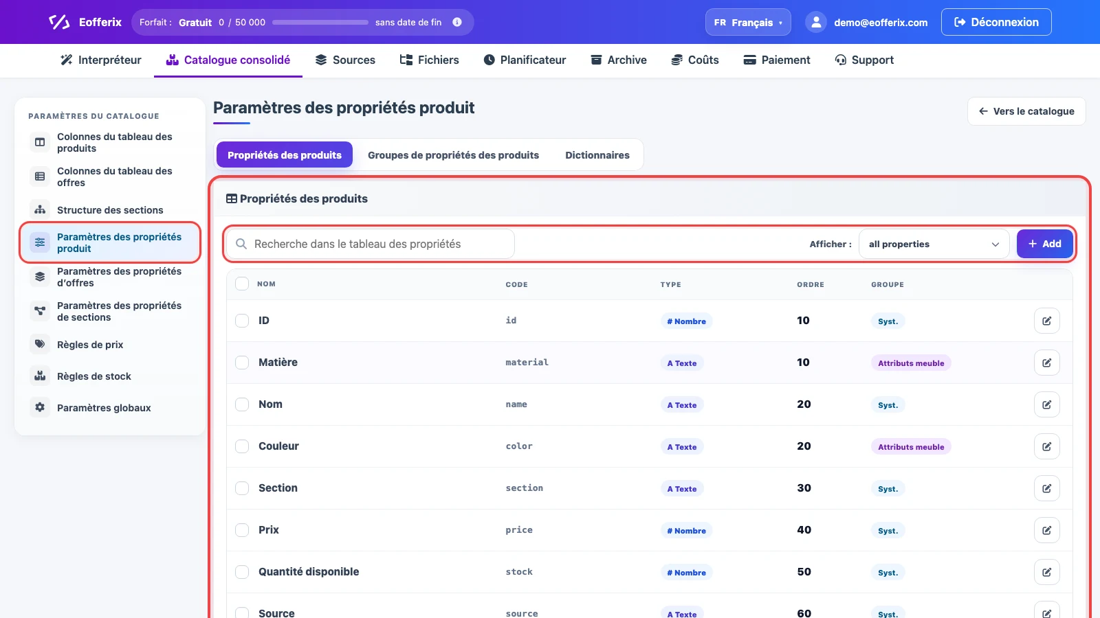Open the Planificateur menu
This screenshot has width=1100, height=618.
(525, 60)
